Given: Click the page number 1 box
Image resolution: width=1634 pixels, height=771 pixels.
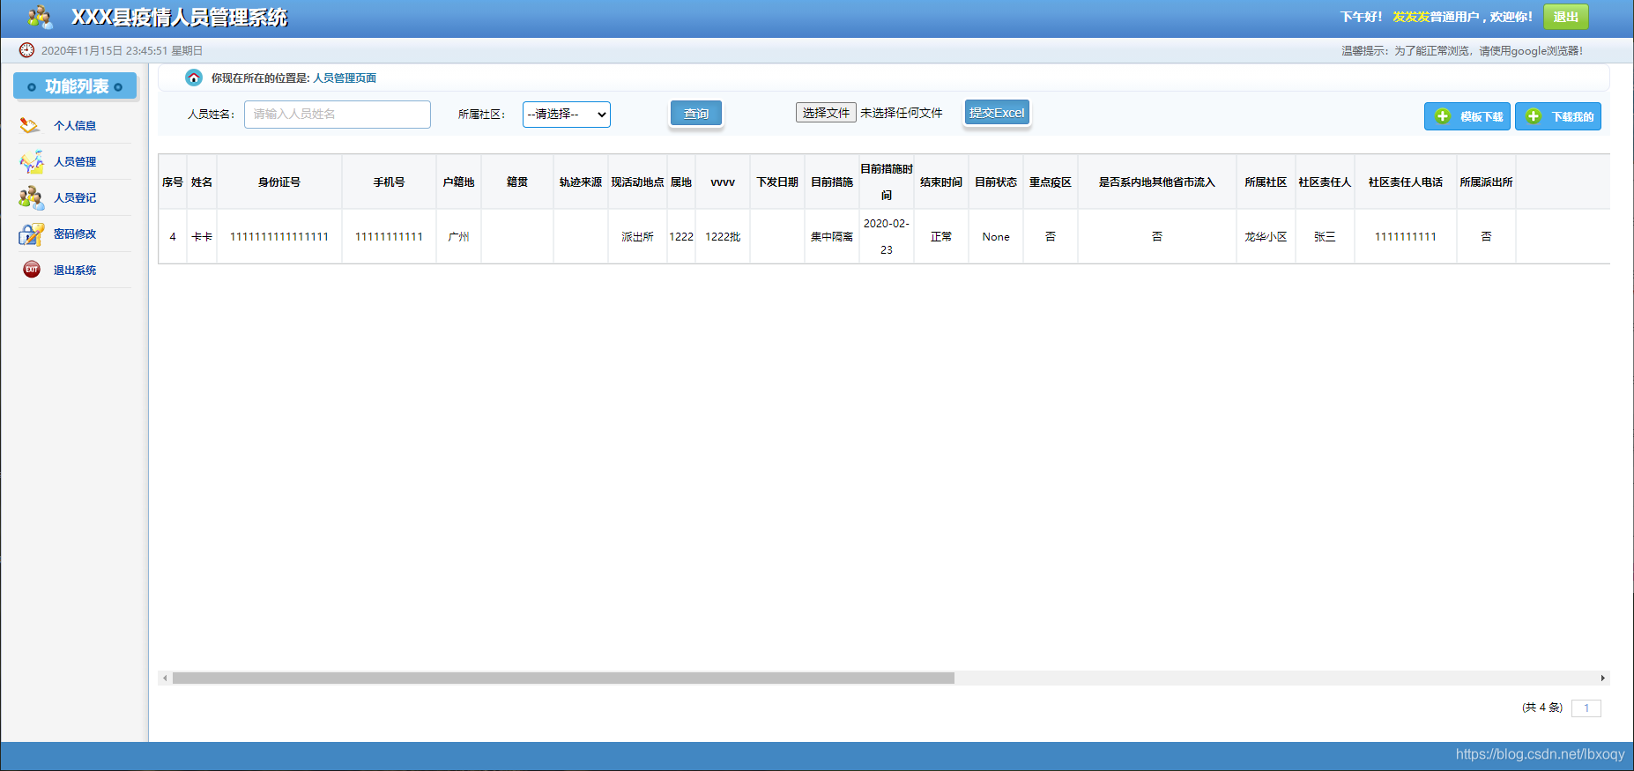Looking at the screenshot, I should [x=1586, y=708].
